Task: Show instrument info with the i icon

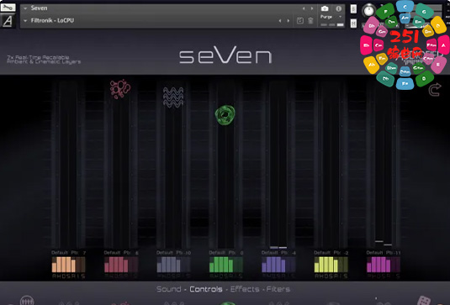Action: pyautogui.click(x=339, y=8)
